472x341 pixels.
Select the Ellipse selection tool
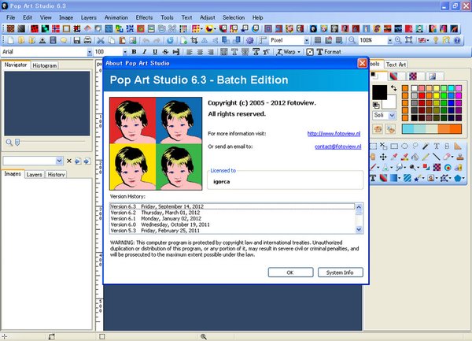click(x=405, y=146)
